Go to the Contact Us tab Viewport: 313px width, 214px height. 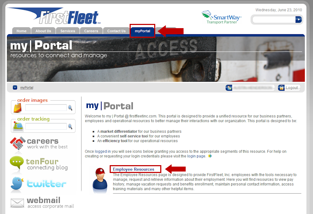tap(116, 31)
